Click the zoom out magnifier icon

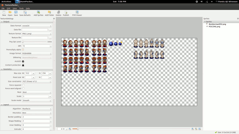[196, 129]
